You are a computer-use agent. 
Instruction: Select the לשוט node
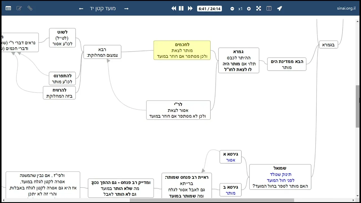coord(62,38)
